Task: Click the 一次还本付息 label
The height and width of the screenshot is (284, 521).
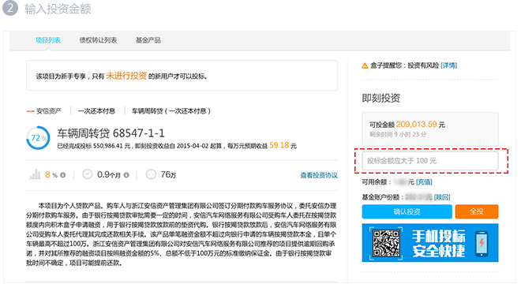Action: pyautogui.click(x=96, y=111)
